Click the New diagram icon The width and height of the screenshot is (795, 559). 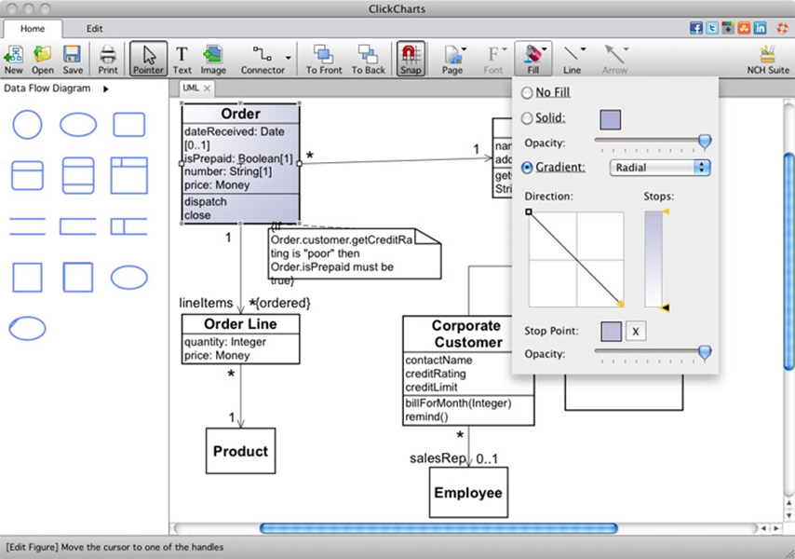14,60
